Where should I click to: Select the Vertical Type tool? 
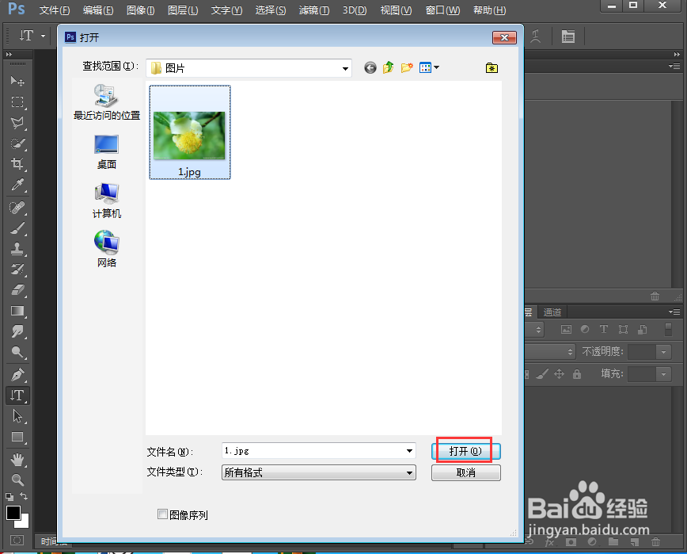[x=17, y=395]
